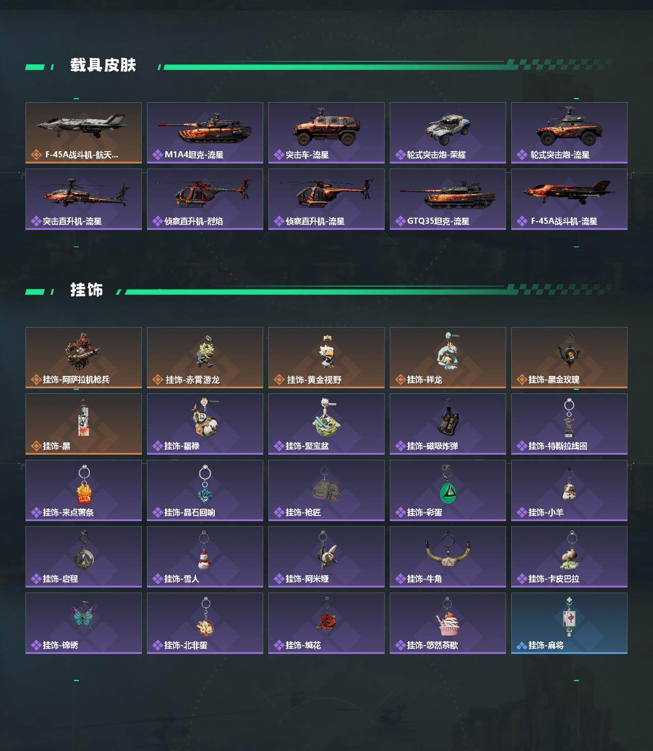Open the 侦察直升机-烈焰 helicopter skin
This screenshot has height=751, width=653.
[x=205, y=199]
